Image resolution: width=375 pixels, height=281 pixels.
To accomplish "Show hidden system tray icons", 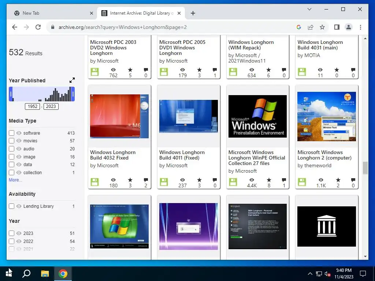I will click(310, 274).
